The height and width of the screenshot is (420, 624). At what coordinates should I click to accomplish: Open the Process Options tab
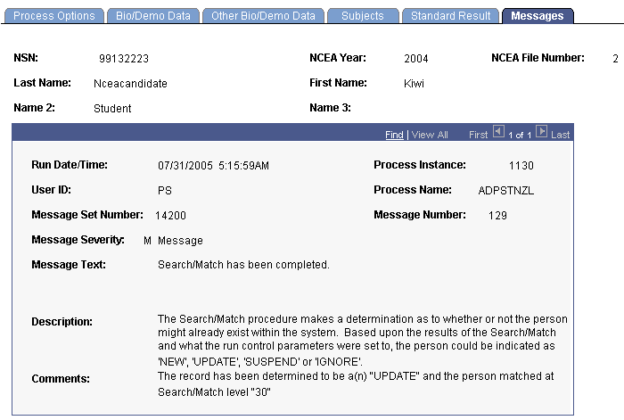coord(54,16)
